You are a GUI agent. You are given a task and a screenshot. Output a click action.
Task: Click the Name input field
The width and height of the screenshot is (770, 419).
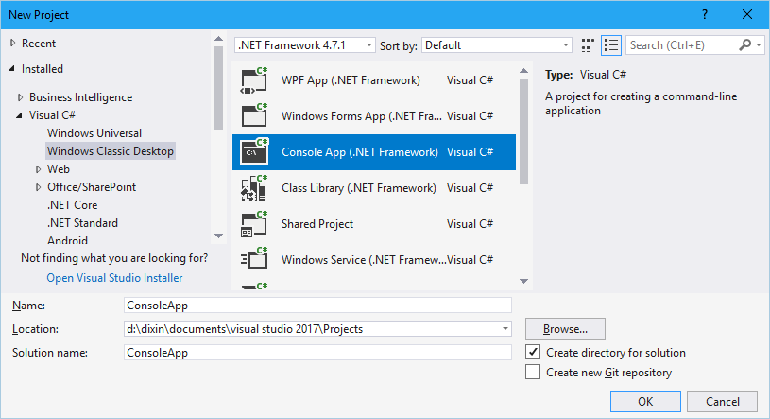point(317,305)
